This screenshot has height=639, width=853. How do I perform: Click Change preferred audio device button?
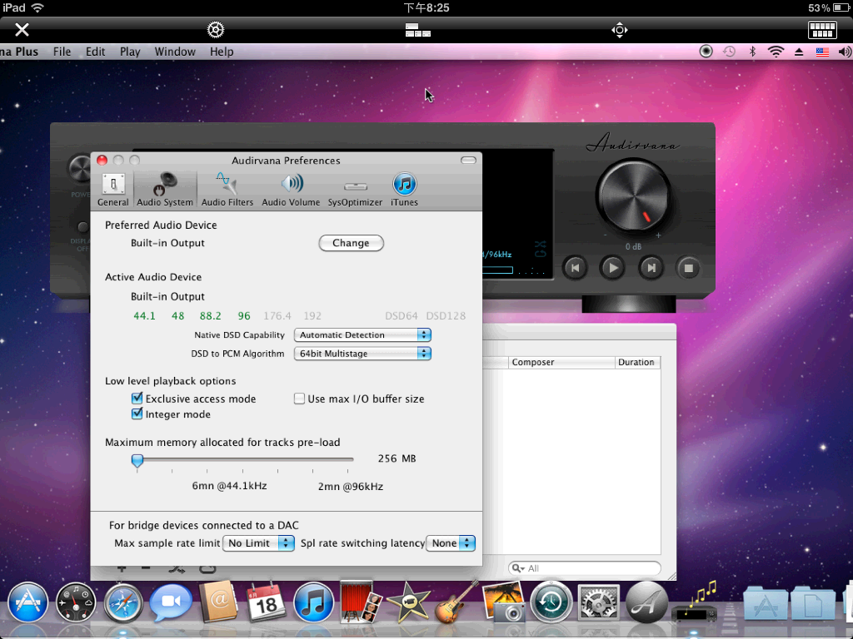coord(351,243)
